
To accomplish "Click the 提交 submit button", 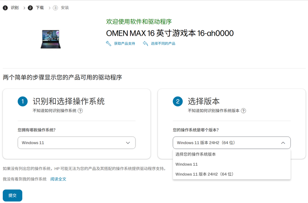I will coord(12,196).
